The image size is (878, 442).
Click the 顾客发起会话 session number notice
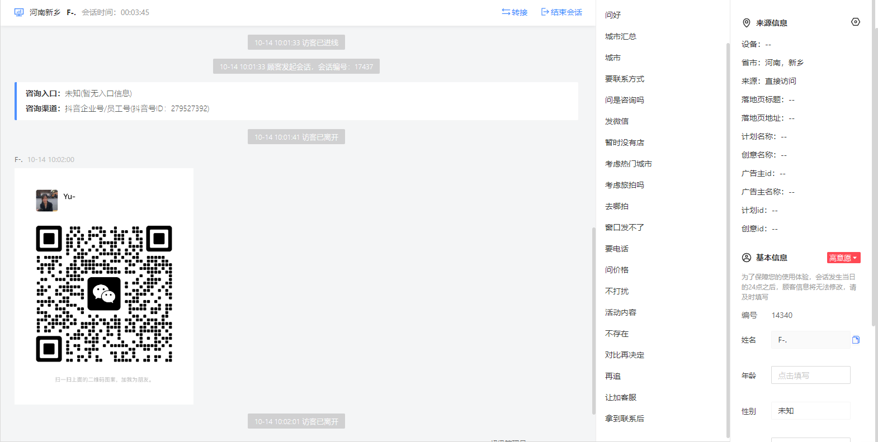click(296, 66)
